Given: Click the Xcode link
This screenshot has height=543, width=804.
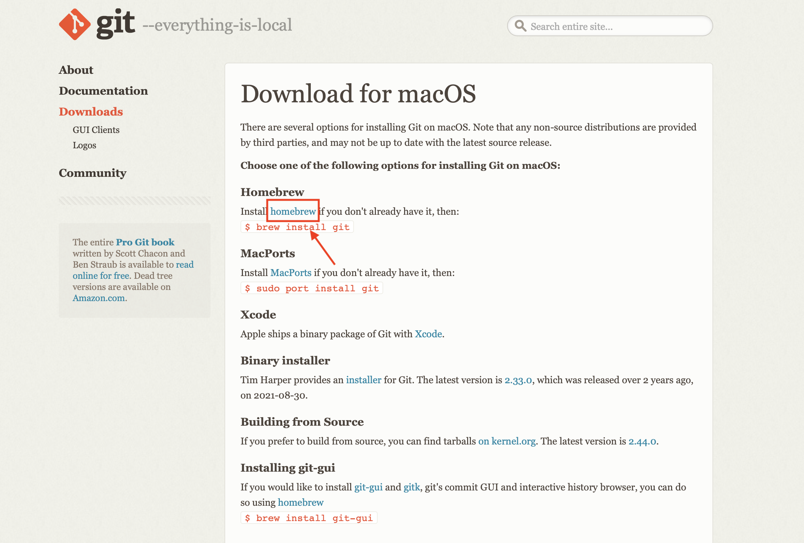Looking at the screenshot, I should point(428,334).
